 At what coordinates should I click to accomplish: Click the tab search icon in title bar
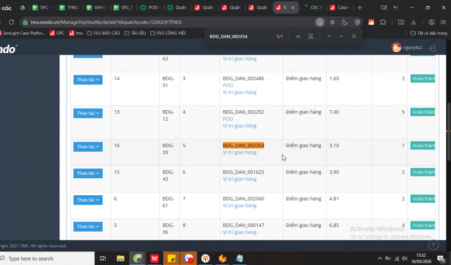click(383, 8)
